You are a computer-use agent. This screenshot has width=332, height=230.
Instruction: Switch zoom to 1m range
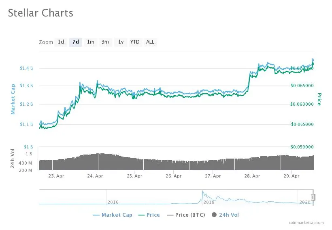[x=90, y=42]
